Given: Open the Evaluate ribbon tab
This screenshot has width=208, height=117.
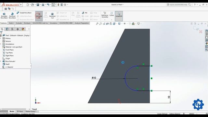Looking at the screenshot, I should 19,23.
